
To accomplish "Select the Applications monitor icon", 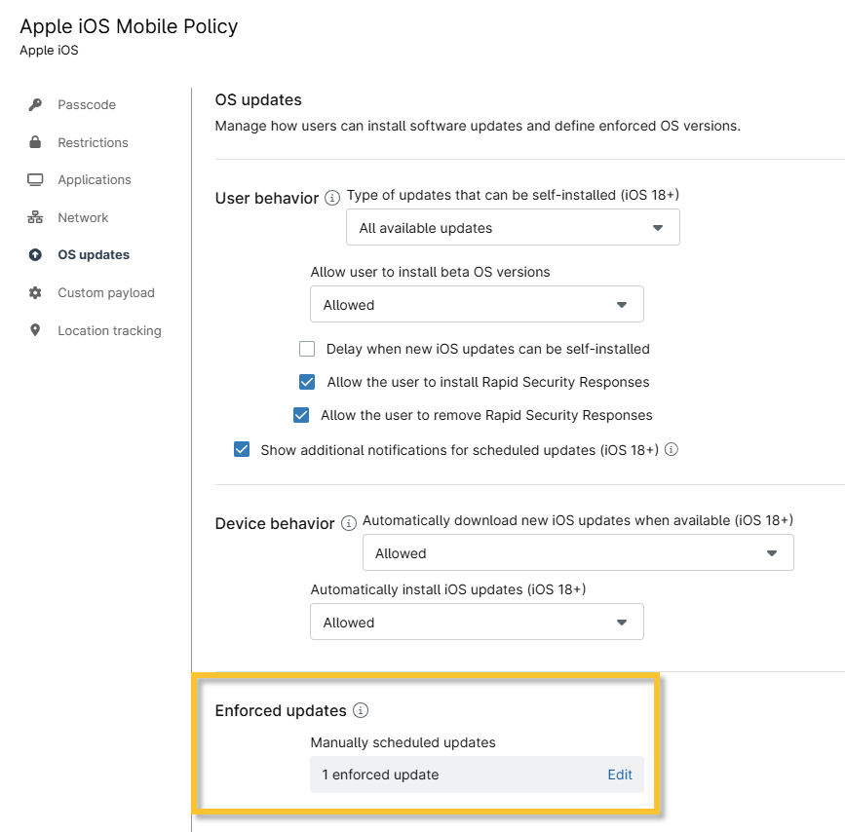I will (33, 179).
